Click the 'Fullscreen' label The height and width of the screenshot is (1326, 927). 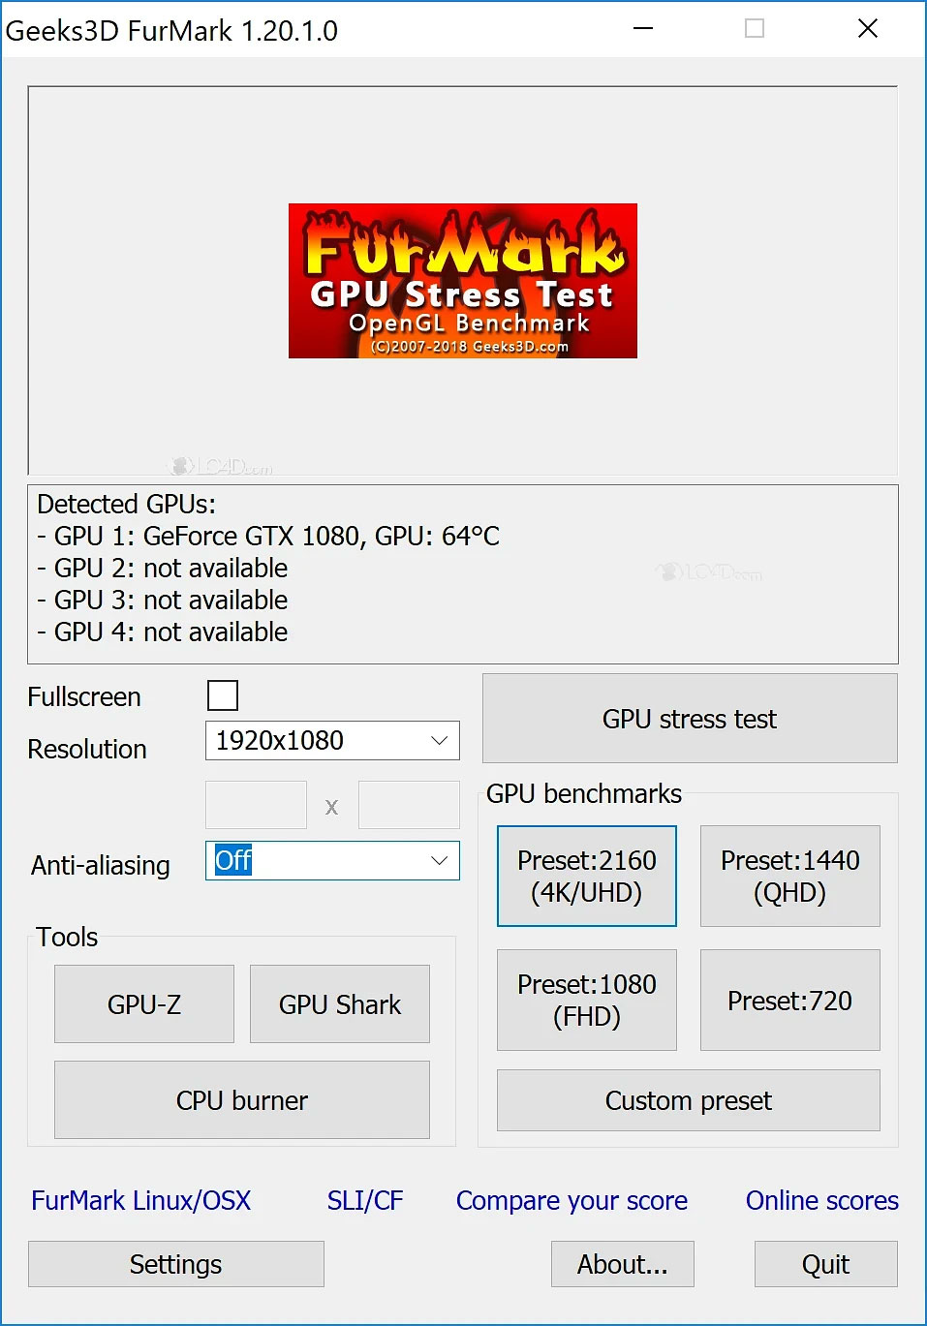tap(84, 697)
